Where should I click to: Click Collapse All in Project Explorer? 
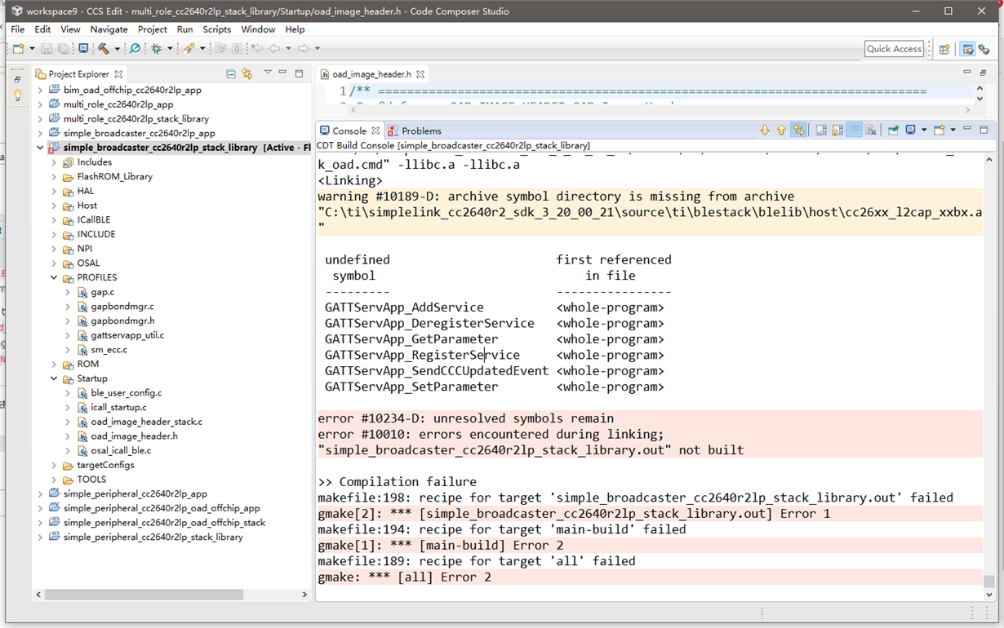click(231, 74)
